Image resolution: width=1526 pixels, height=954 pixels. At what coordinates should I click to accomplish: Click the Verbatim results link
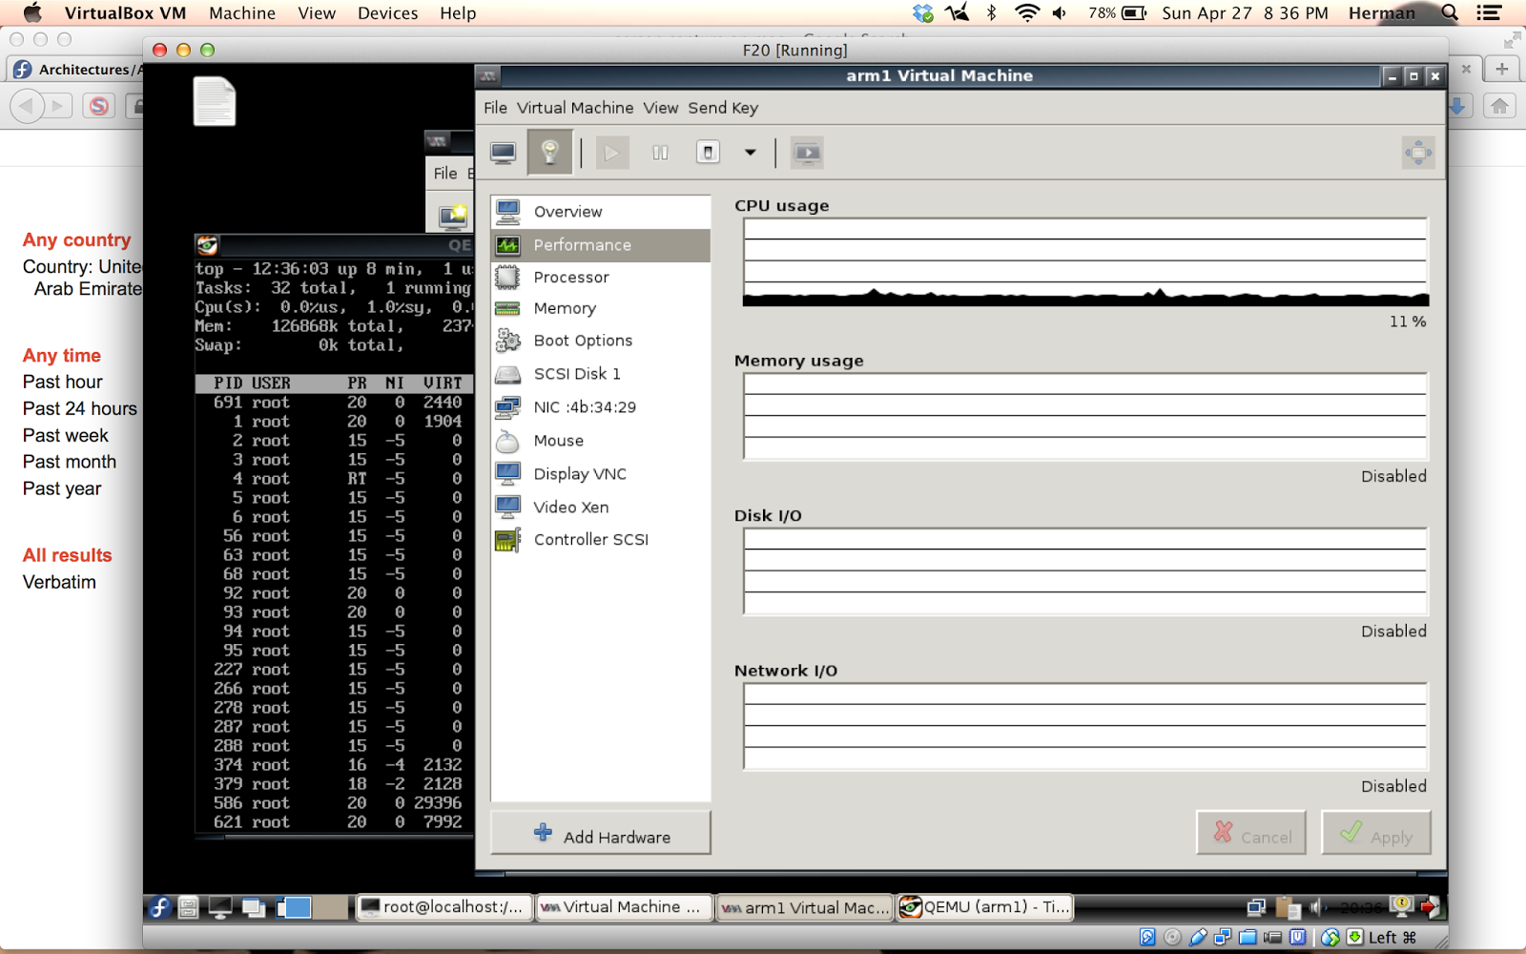point(59,582)
